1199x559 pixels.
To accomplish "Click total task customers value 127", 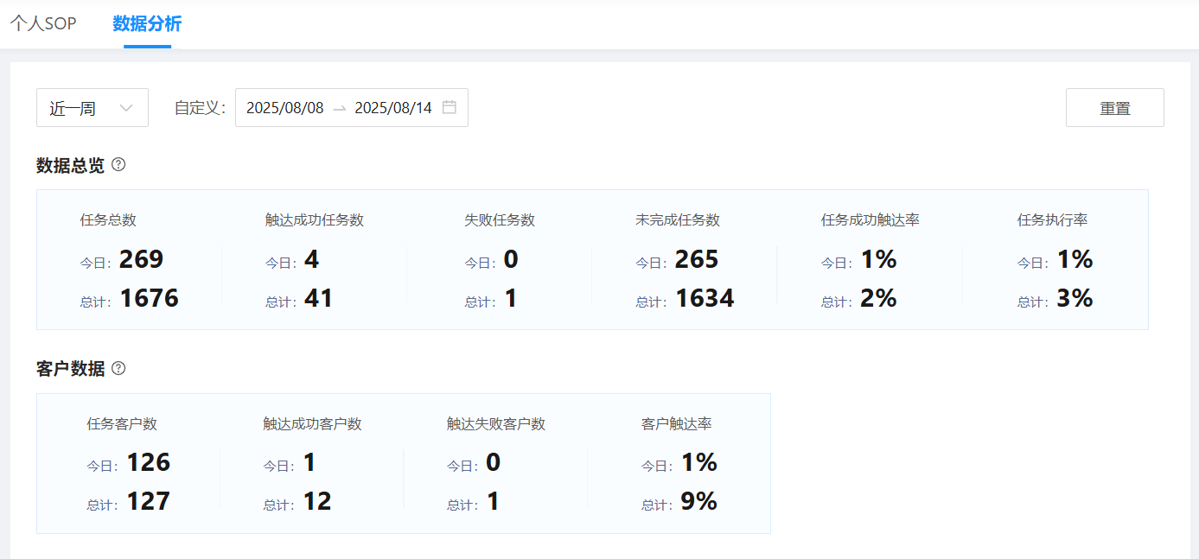I will [x=149, y=501].
